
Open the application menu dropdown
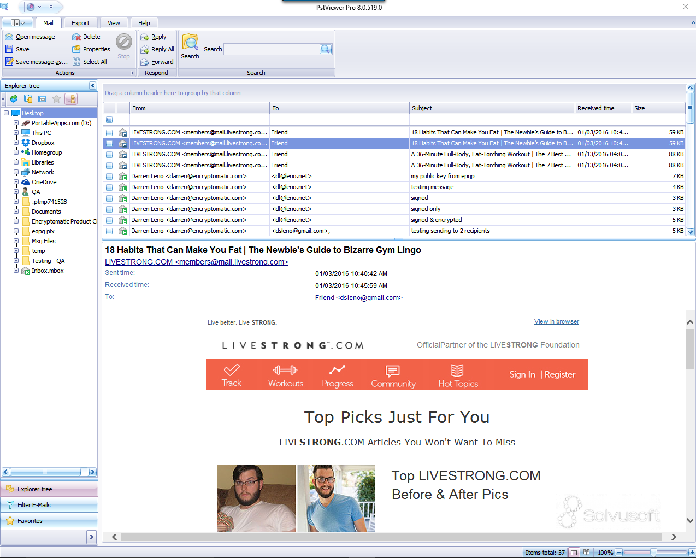point(17,23)
